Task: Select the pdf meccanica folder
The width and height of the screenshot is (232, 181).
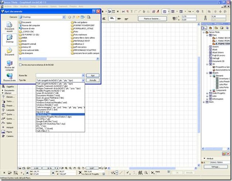Action: pos(79,47)
